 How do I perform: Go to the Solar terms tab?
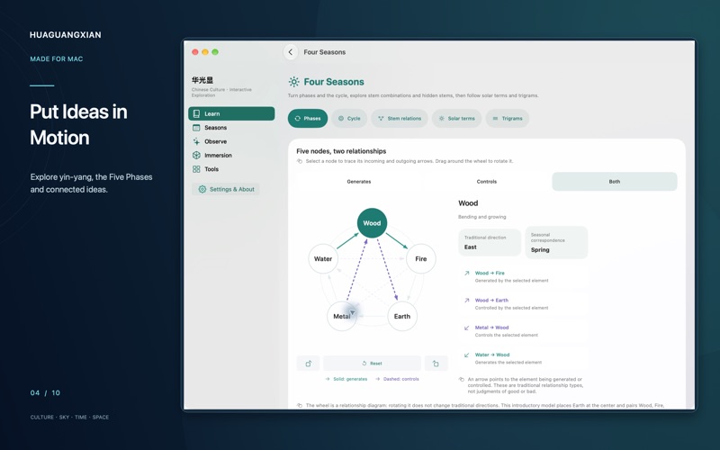point(456,119)
